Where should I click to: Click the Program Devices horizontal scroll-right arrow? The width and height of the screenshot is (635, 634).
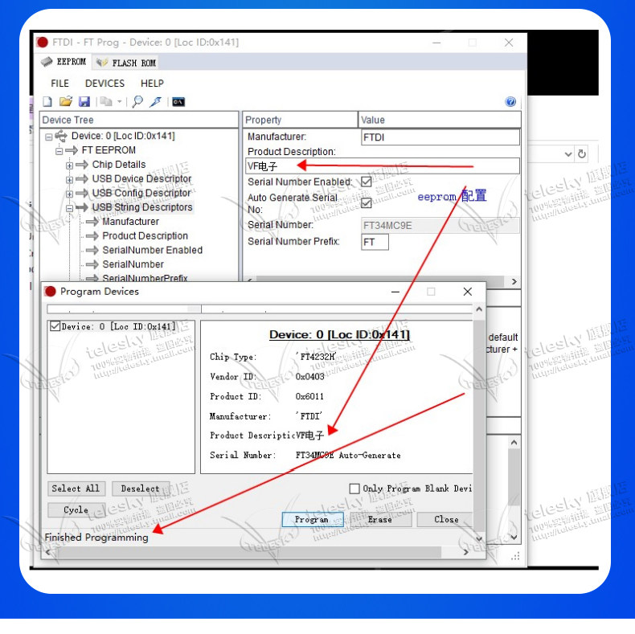pyautogui.click(x=466, y=552)
